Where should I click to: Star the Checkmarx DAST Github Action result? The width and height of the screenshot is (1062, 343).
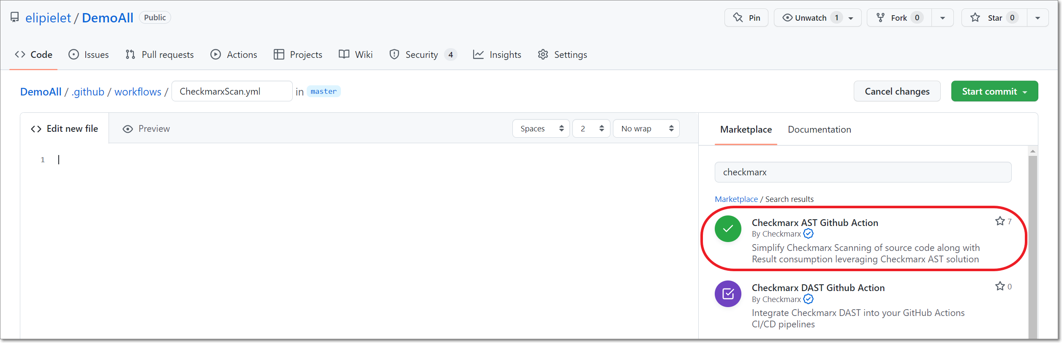[x=1000, y=286]
